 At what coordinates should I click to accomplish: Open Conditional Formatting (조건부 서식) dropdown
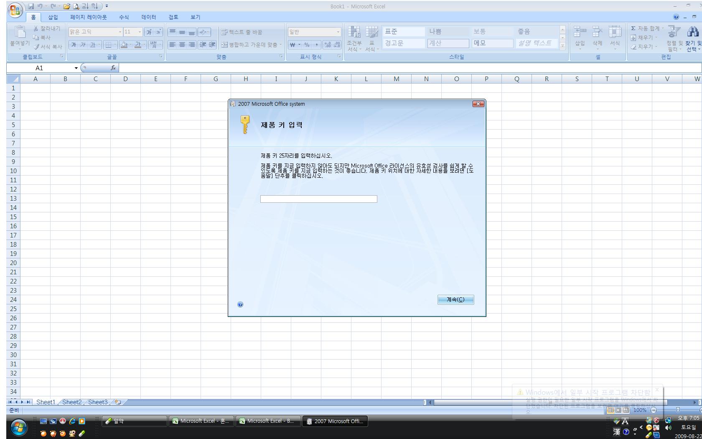click(354, 39)
